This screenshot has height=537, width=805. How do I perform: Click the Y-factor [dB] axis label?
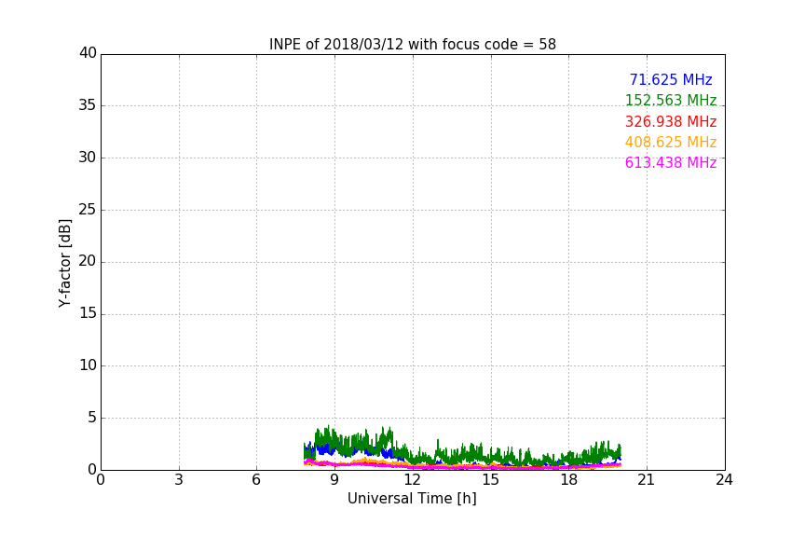click(x=64, y=263)
